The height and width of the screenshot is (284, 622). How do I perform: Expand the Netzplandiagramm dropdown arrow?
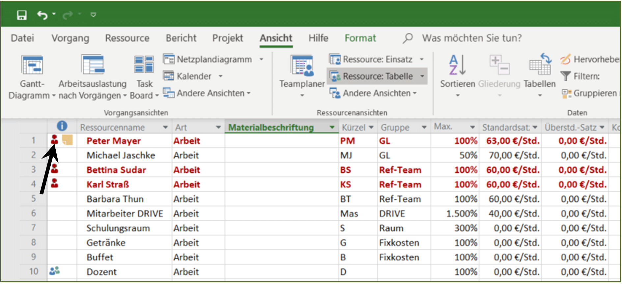(262, 59)
